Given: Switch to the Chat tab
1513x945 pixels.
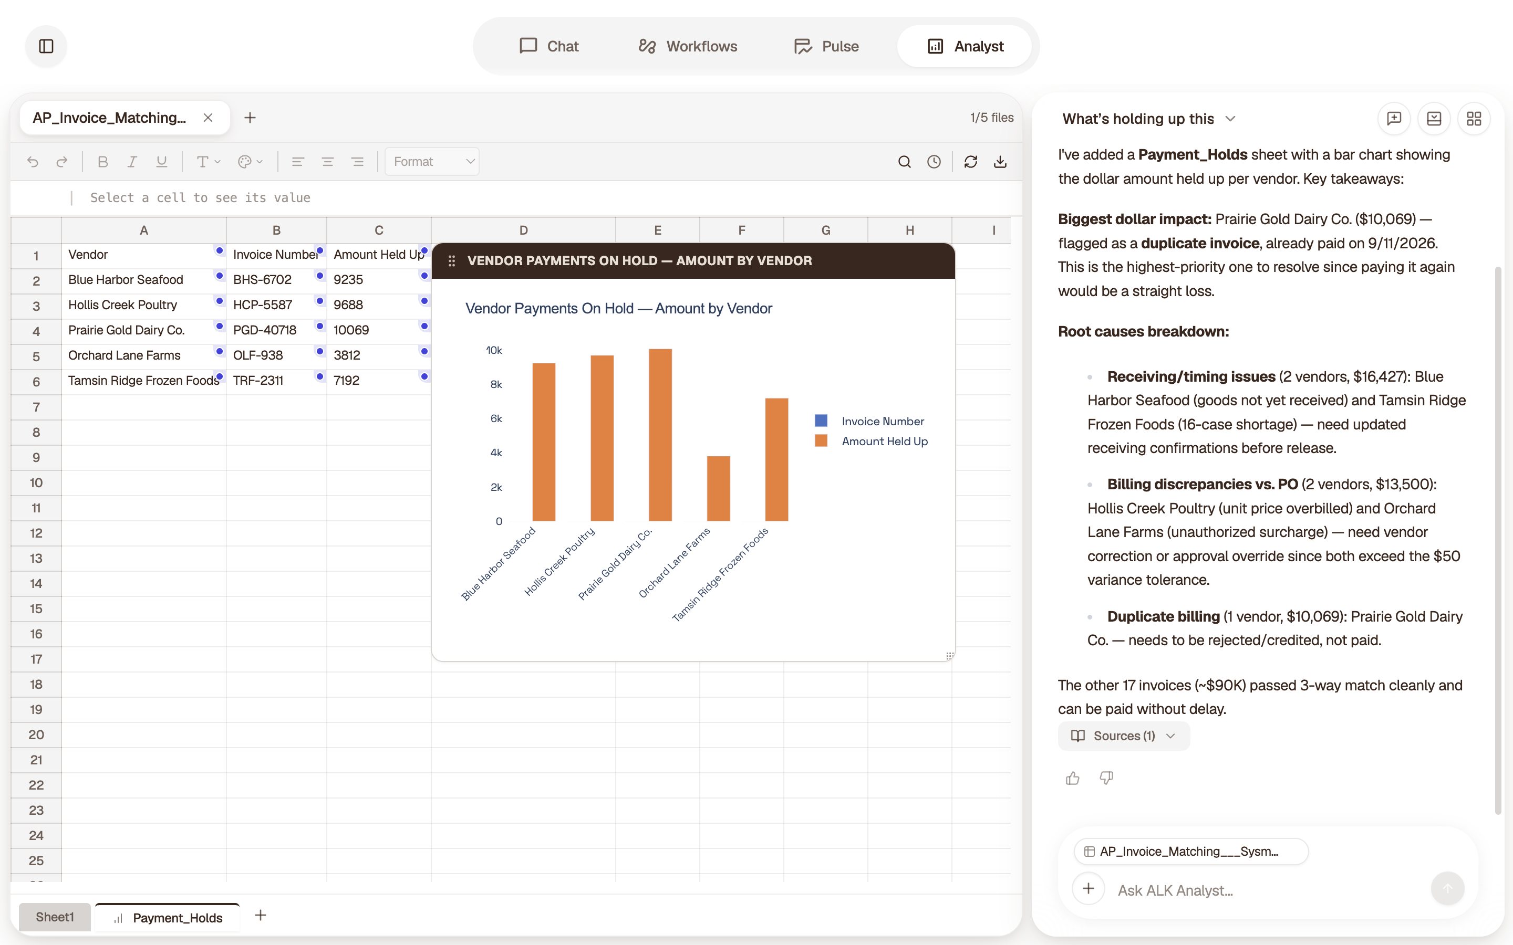Looking at the screenshot, I should coord(549,46).
